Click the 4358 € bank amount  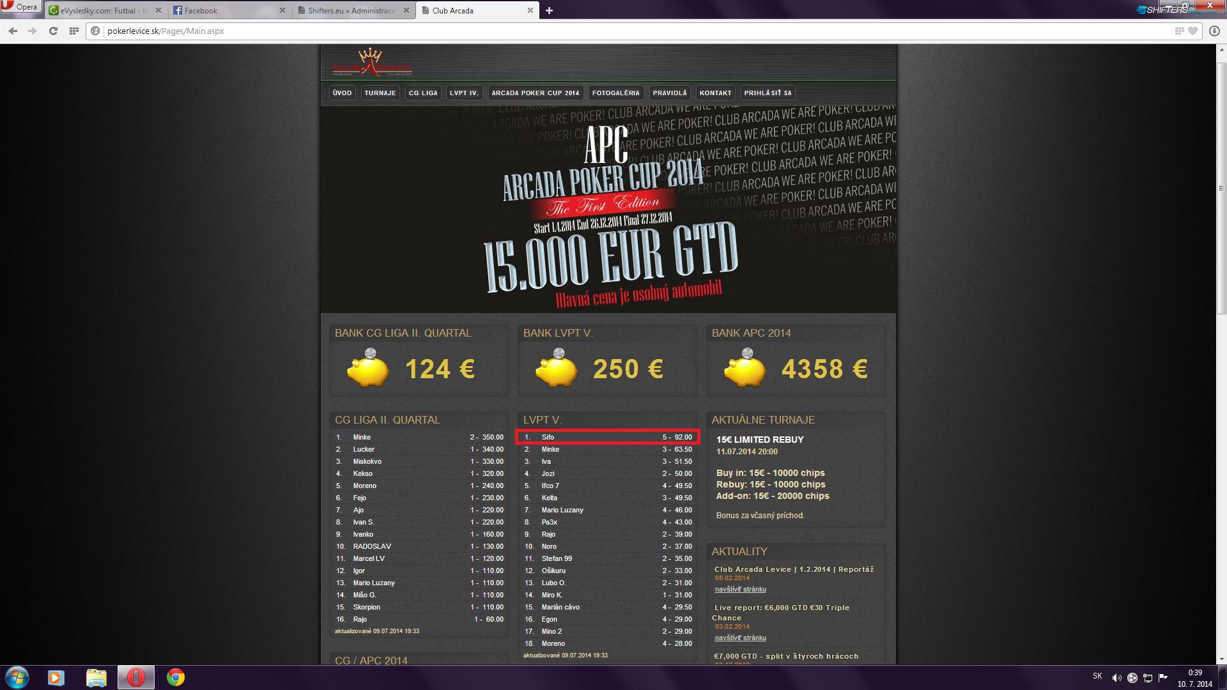pos(824,369)
